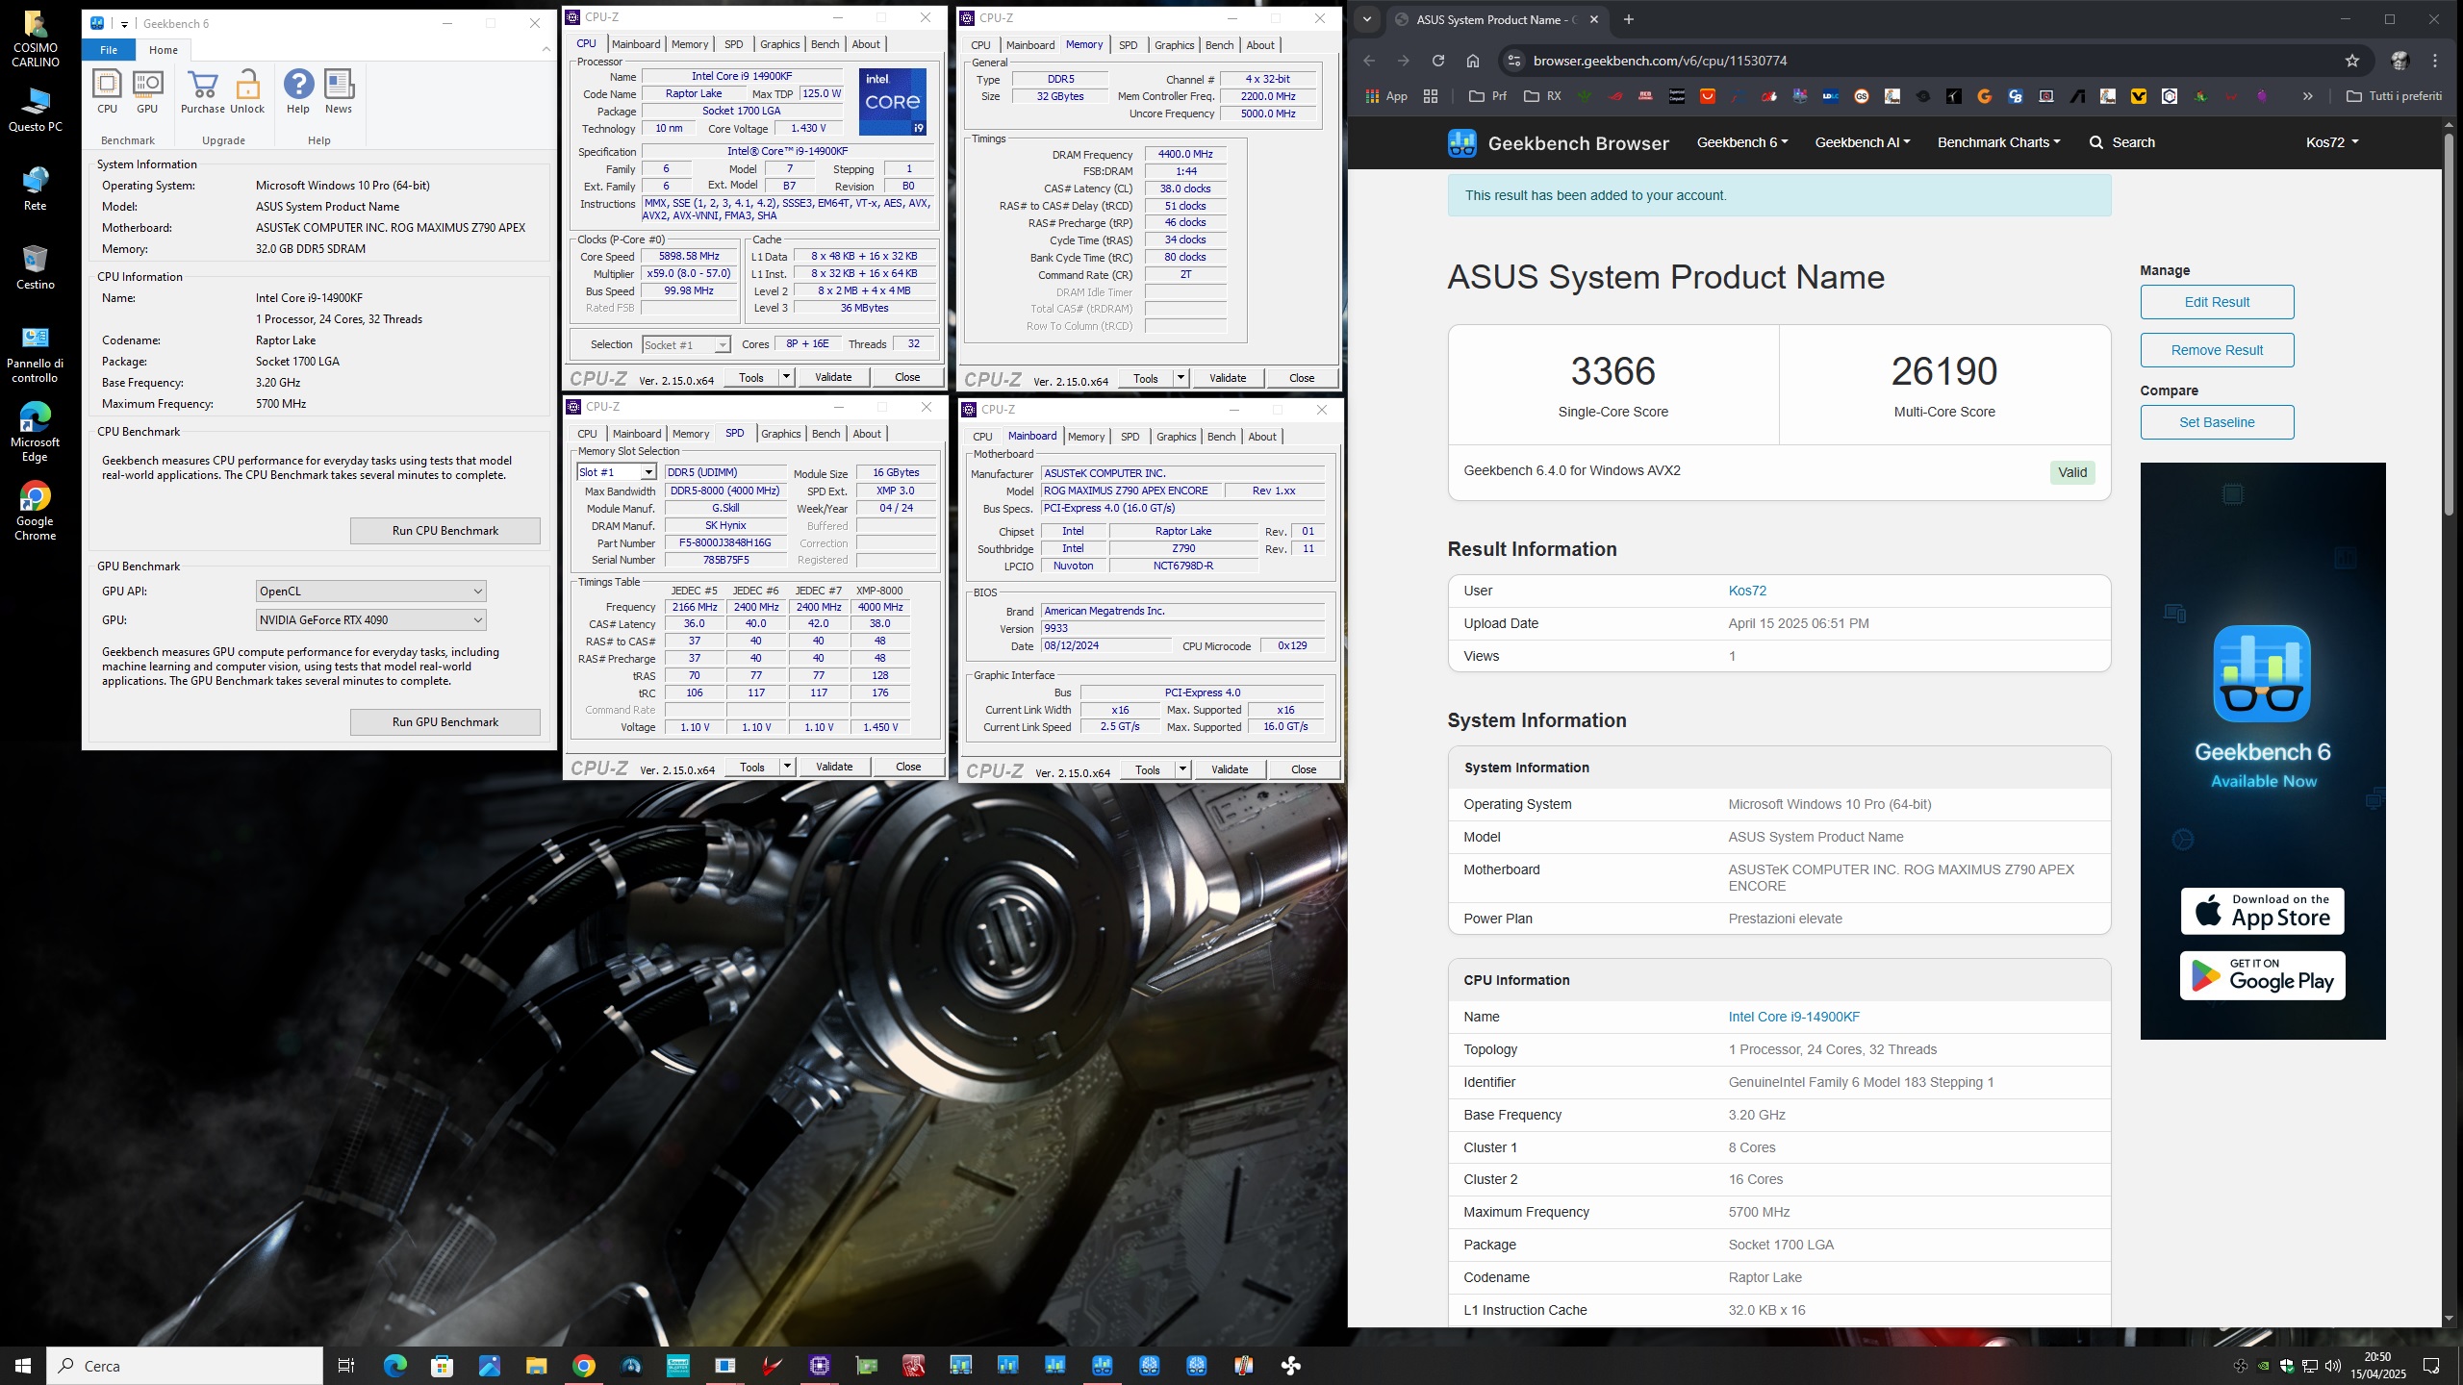This screenshot has width=2463, height=1385.
Task: Click the Cerca taskbar search box
Action: [185, 1366]
